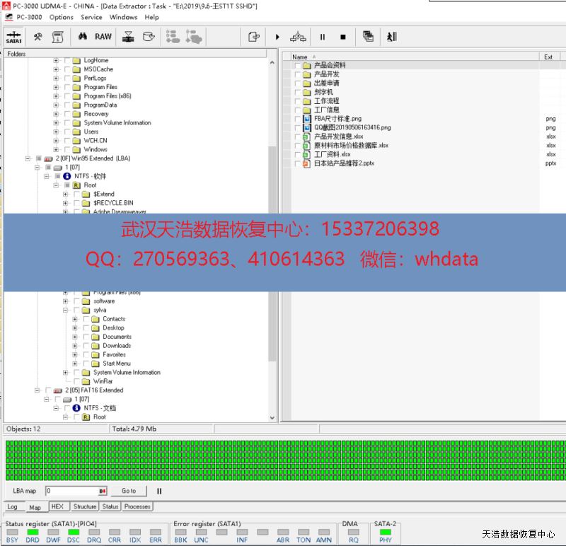The image size is (566, 546).
Task: Expand the Users folder in tree
Action: pyautogui.click(x=56, y=132)
